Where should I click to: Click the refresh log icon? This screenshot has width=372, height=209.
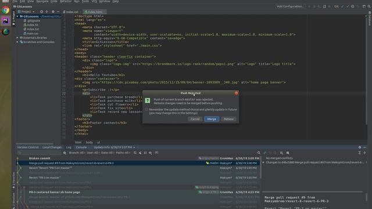135,153
